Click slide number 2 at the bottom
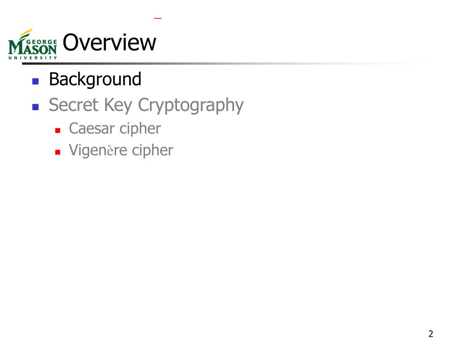 (431, 334)
